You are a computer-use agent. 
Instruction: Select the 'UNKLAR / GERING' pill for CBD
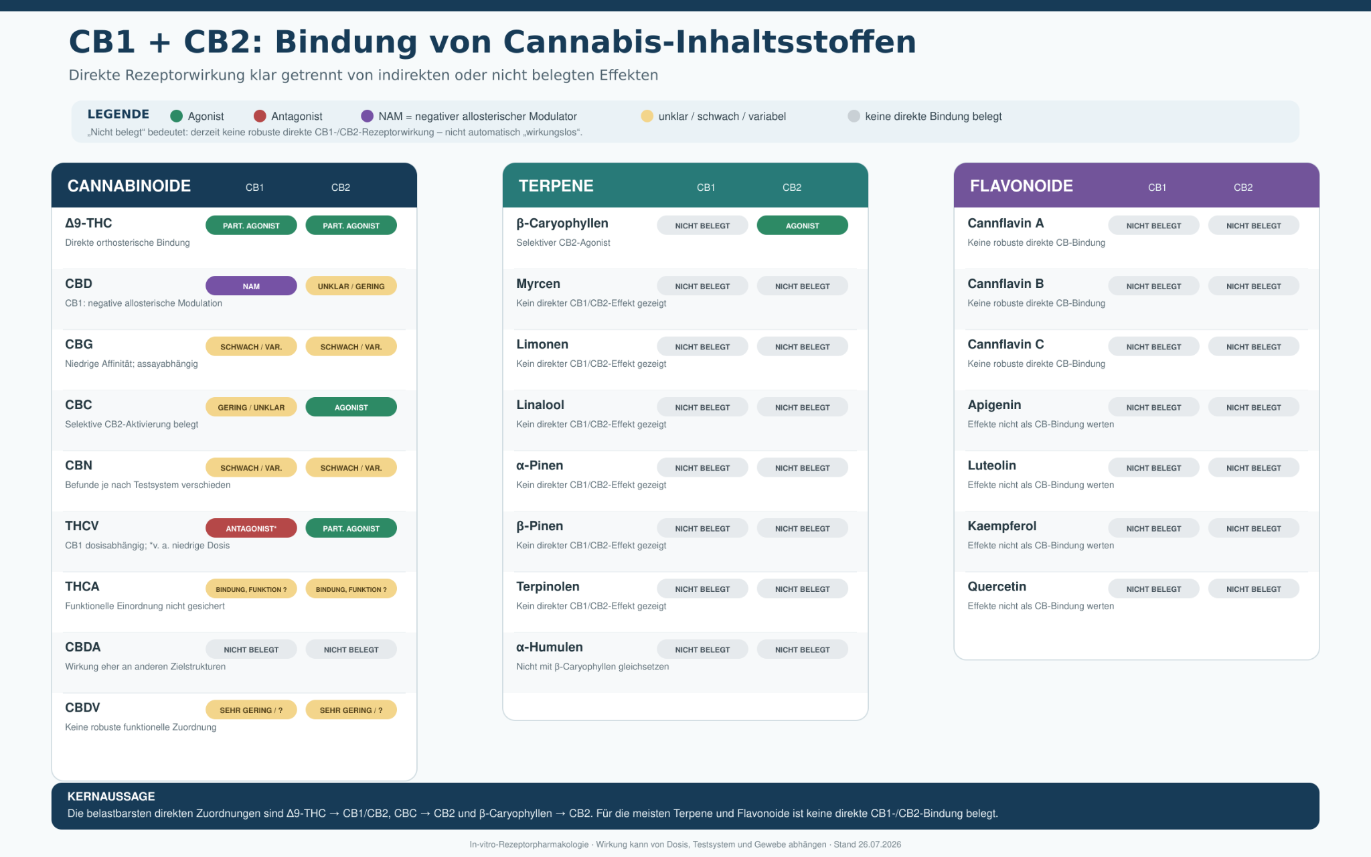tap(351, 286)
